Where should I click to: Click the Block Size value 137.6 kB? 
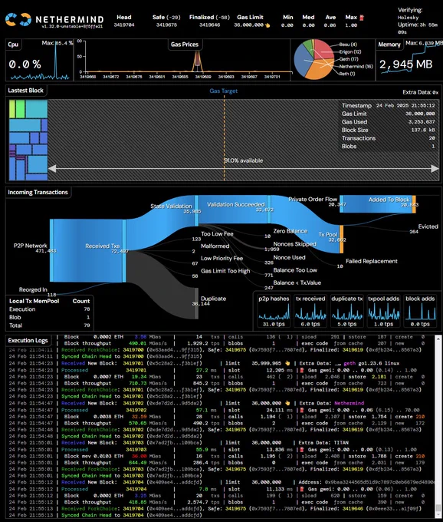(423, 130)
